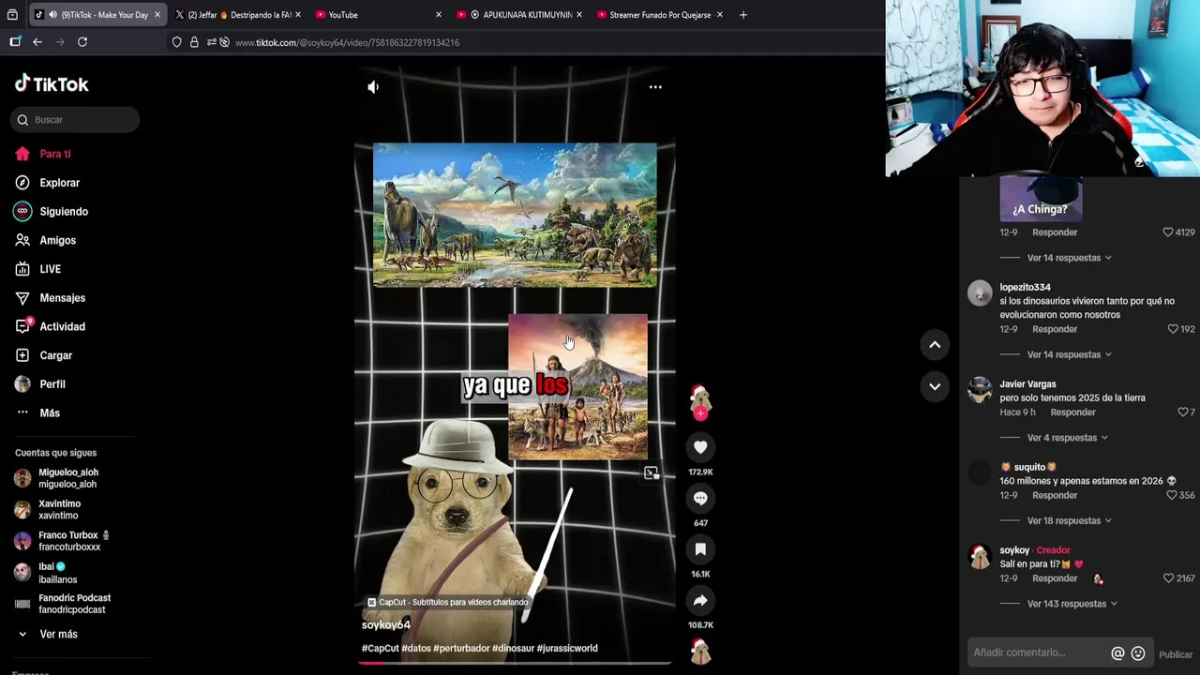Viewport: 1200px width, 675px height.
Task: Reload the page in the browser
Action: [82, 42]
